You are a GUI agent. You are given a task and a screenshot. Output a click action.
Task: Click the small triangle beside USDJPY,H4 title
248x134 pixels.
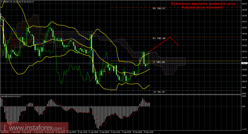1,2
